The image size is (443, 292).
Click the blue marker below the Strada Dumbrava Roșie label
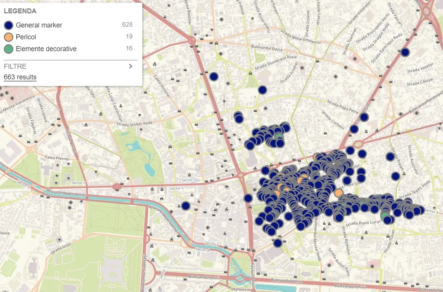262,90
